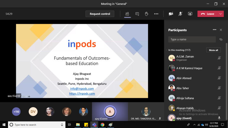The height and width of the screenshot is (128, 228).
Task: Collapse the 'In this meeting (117)' list
Action: tap(167, 50)
